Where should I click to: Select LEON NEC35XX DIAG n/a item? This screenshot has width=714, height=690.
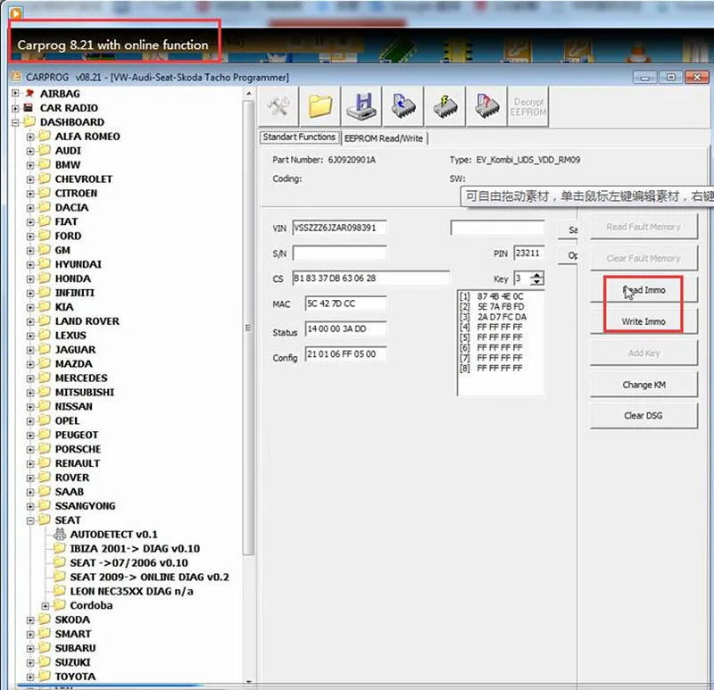131,591
